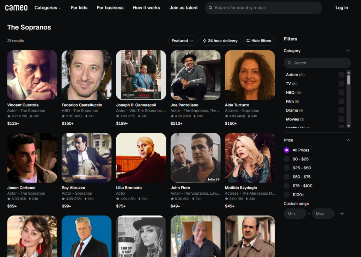Click the $212+ price under Joe Pantoliano
The width and height of the screenshot is (361, 257).
pyautogui.click(x=176, y=124)
